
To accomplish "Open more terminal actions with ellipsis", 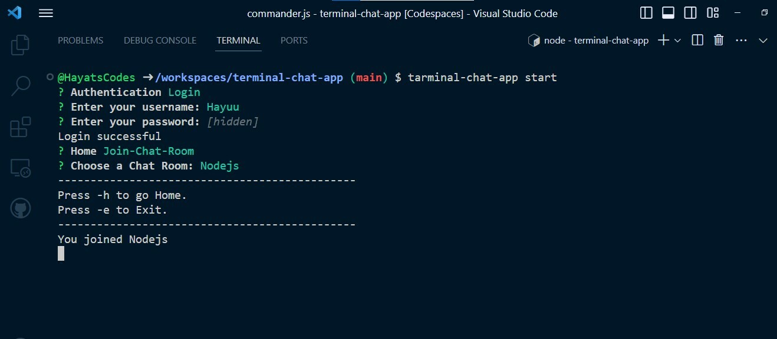I will tap(741, 40).
